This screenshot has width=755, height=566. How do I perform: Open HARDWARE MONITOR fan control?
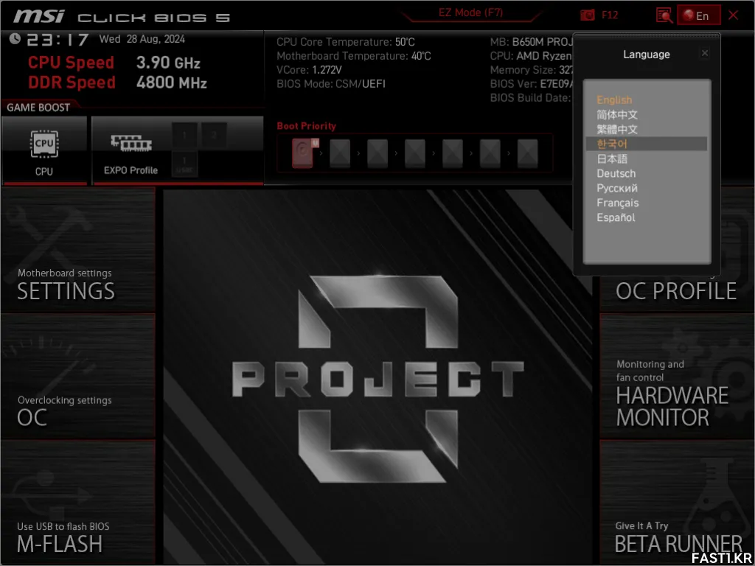pyautogui.click(x=677, y=377)
